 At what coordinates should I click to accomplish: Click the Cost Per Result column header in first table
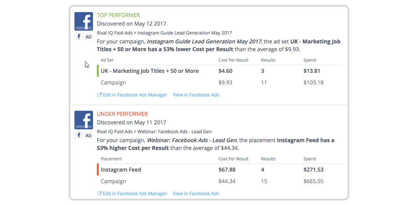click(x=233, y=60)
